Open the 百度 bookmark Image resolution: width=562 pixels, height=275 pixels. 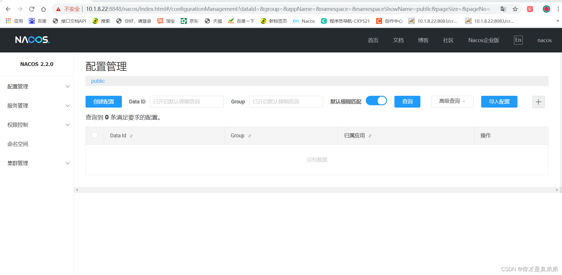pos(38,21)
